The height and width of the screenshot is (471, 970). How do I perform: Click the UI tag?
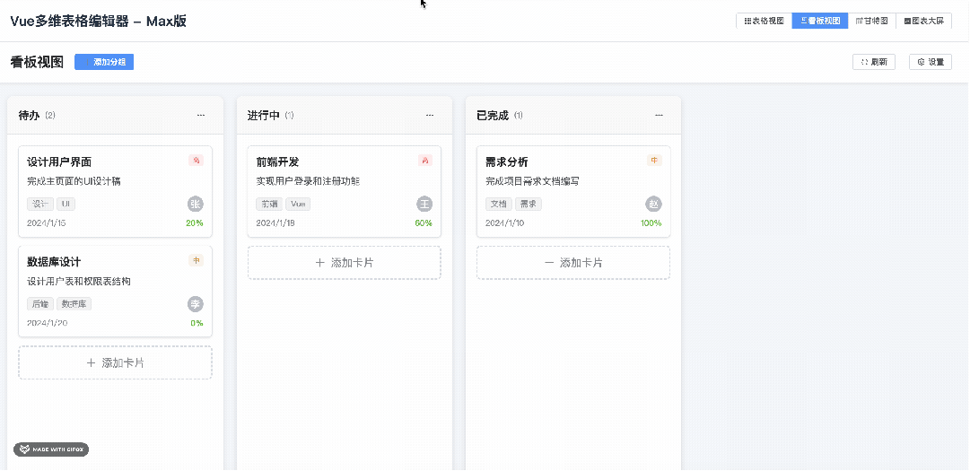click(66, 204)
